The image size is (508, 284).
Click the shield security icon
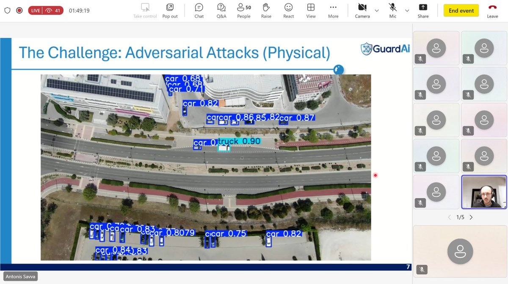tap(7, 11)
